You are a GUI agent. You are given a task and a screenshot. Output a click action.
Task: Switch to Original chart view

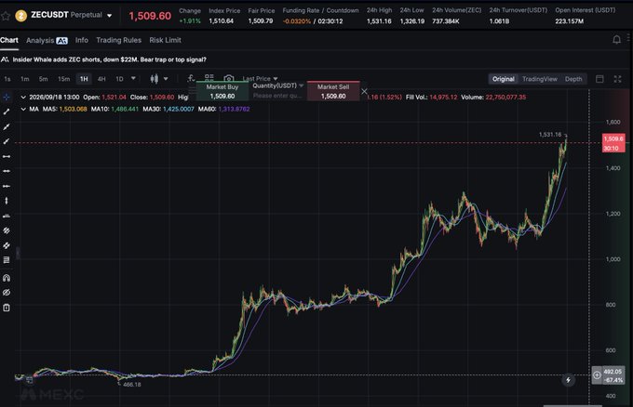(503, 79)
